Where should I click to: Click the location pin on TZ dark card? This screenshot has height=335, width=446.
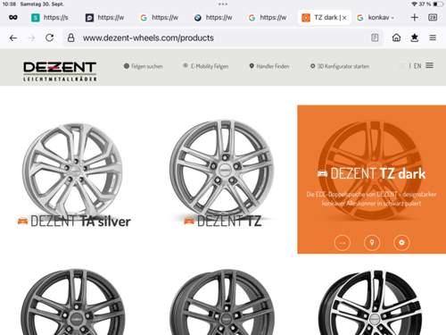(x=372, y=243)
